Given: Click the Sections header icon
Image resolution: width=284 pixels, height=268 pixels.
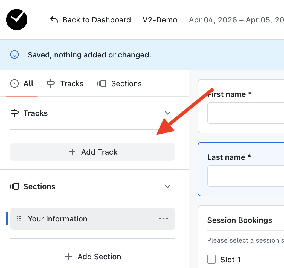Looking at the screenshot, I should [15, 186].
